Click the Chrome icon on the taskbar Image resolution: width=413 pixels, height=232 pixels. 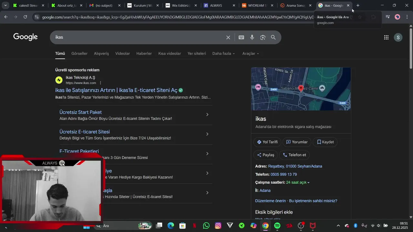[x=265, y=226]
